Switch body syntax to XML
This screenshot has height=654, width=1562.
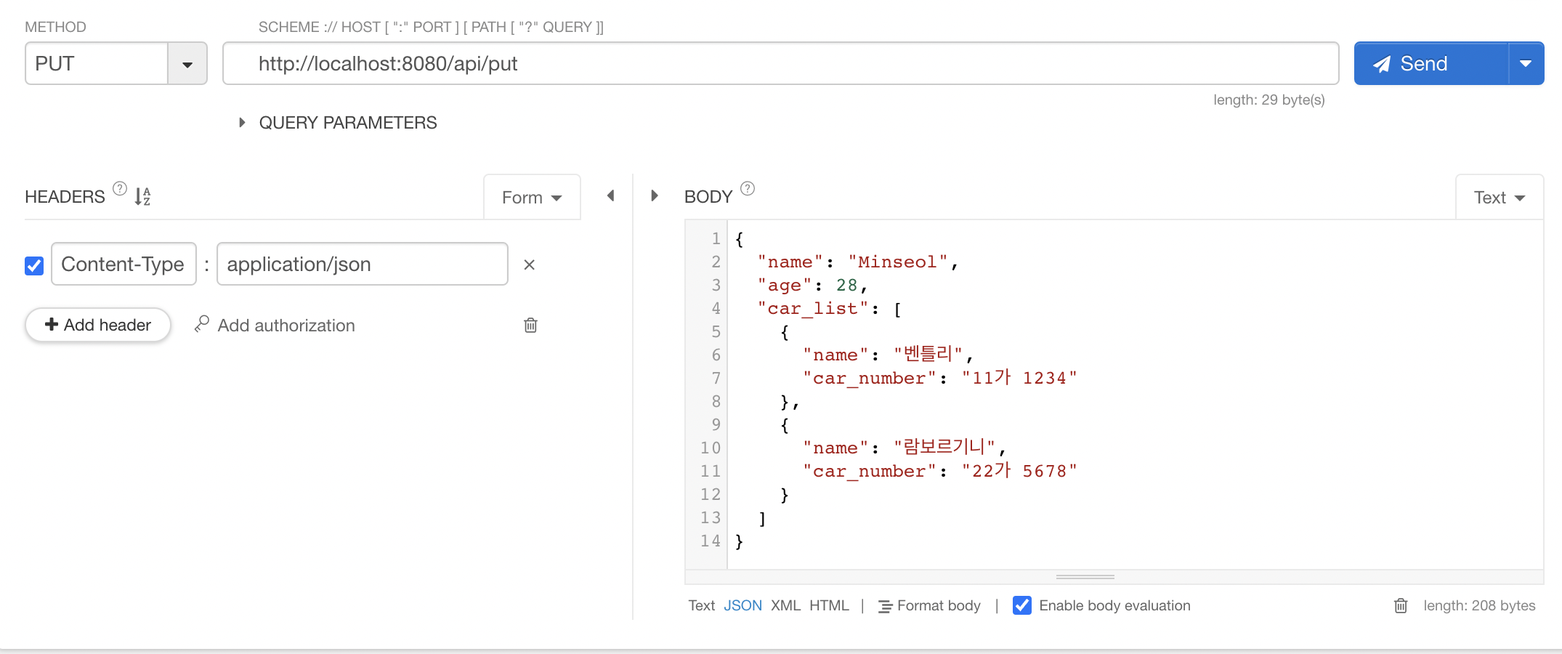point(785,605)
